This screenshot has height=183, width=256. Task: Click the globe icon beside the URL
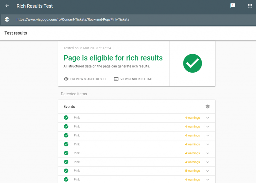coord(7,19)
